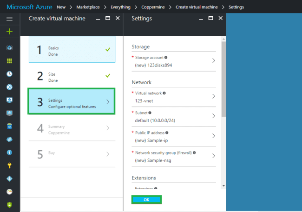Click the Settings blade scrollbar thumb
The width and height of the screenshot is (302, 212).
[x=223, y=79]
